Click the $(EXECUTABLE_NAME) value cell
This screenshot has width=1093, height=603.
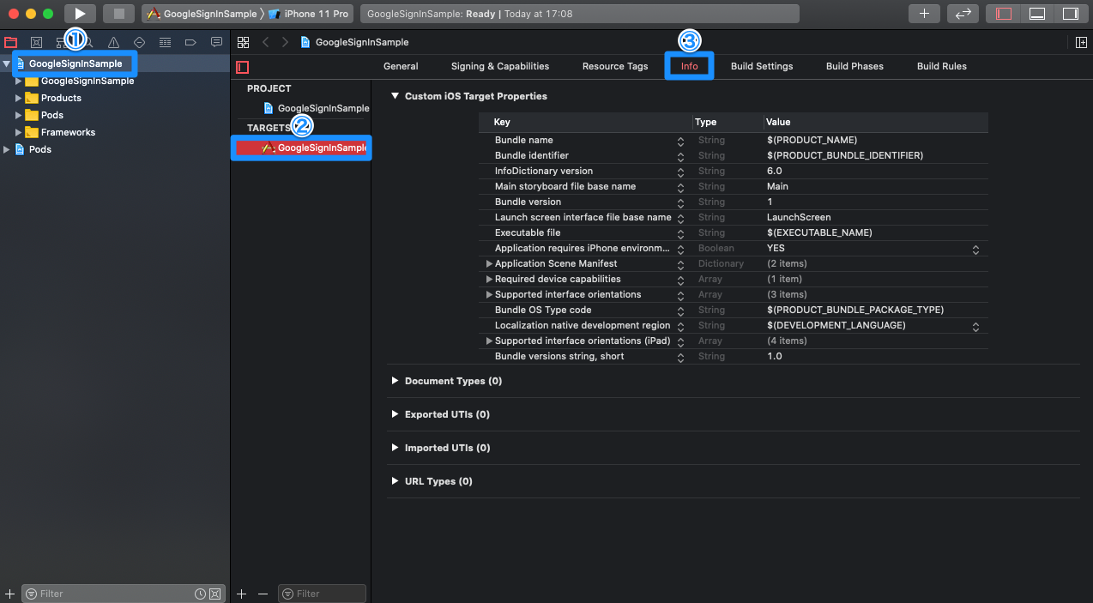point(819,232)
